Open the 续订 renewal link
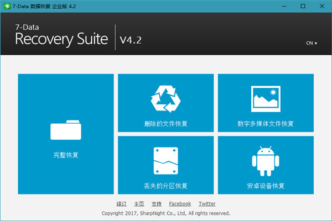 (122, 204)
